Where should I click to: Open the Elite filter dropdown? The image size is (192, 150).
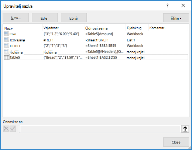[176, 18]
